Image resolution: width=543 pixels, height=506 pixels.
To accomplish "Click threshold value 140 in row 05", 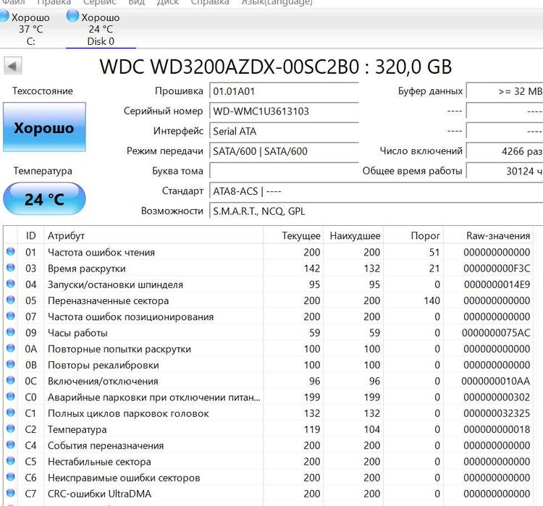I will (432, 300).
